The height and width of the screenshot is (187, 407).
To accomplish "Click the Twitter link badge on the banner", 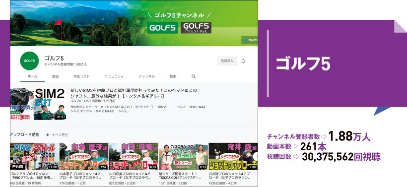I will [250, 40].
